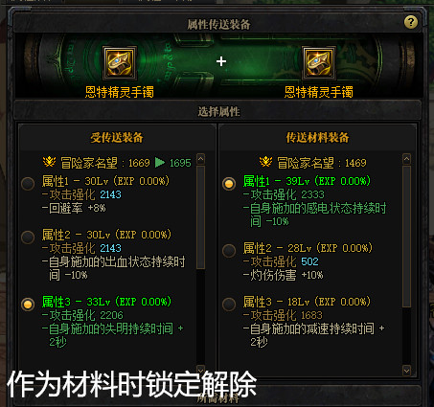Click the left panel scroll up arrow
The height and width of the screenshot is (407, 434).
pos(200,159)
